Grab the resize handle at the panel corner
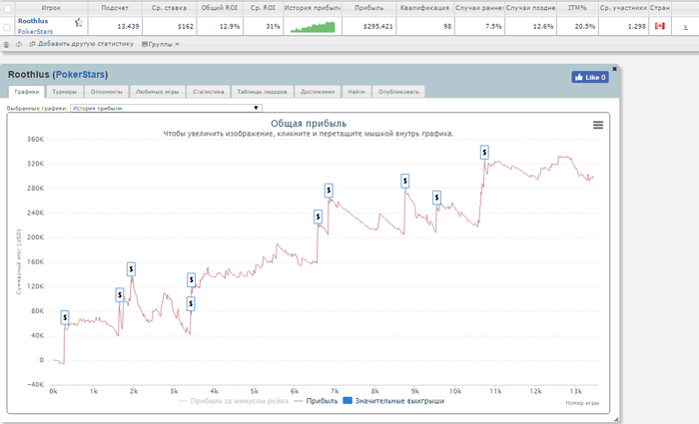Viewport: 699px width, 424px height. point(616,419)
